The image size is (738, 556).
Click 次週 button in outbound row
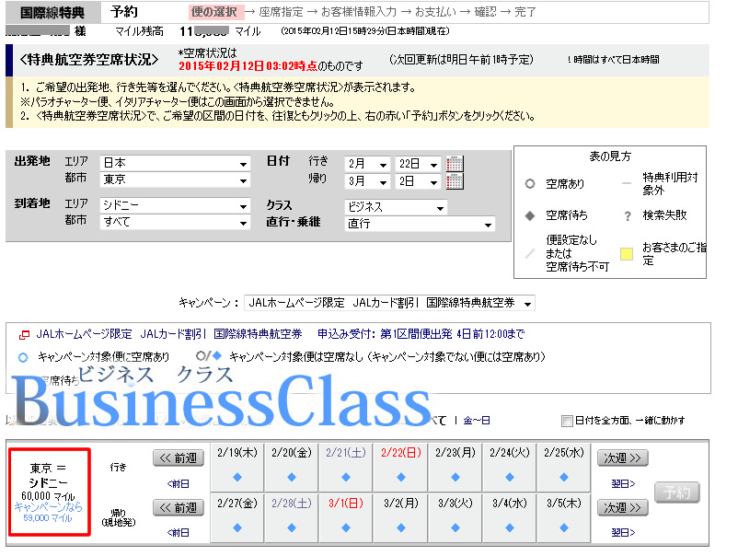click(x=622, y=458)
